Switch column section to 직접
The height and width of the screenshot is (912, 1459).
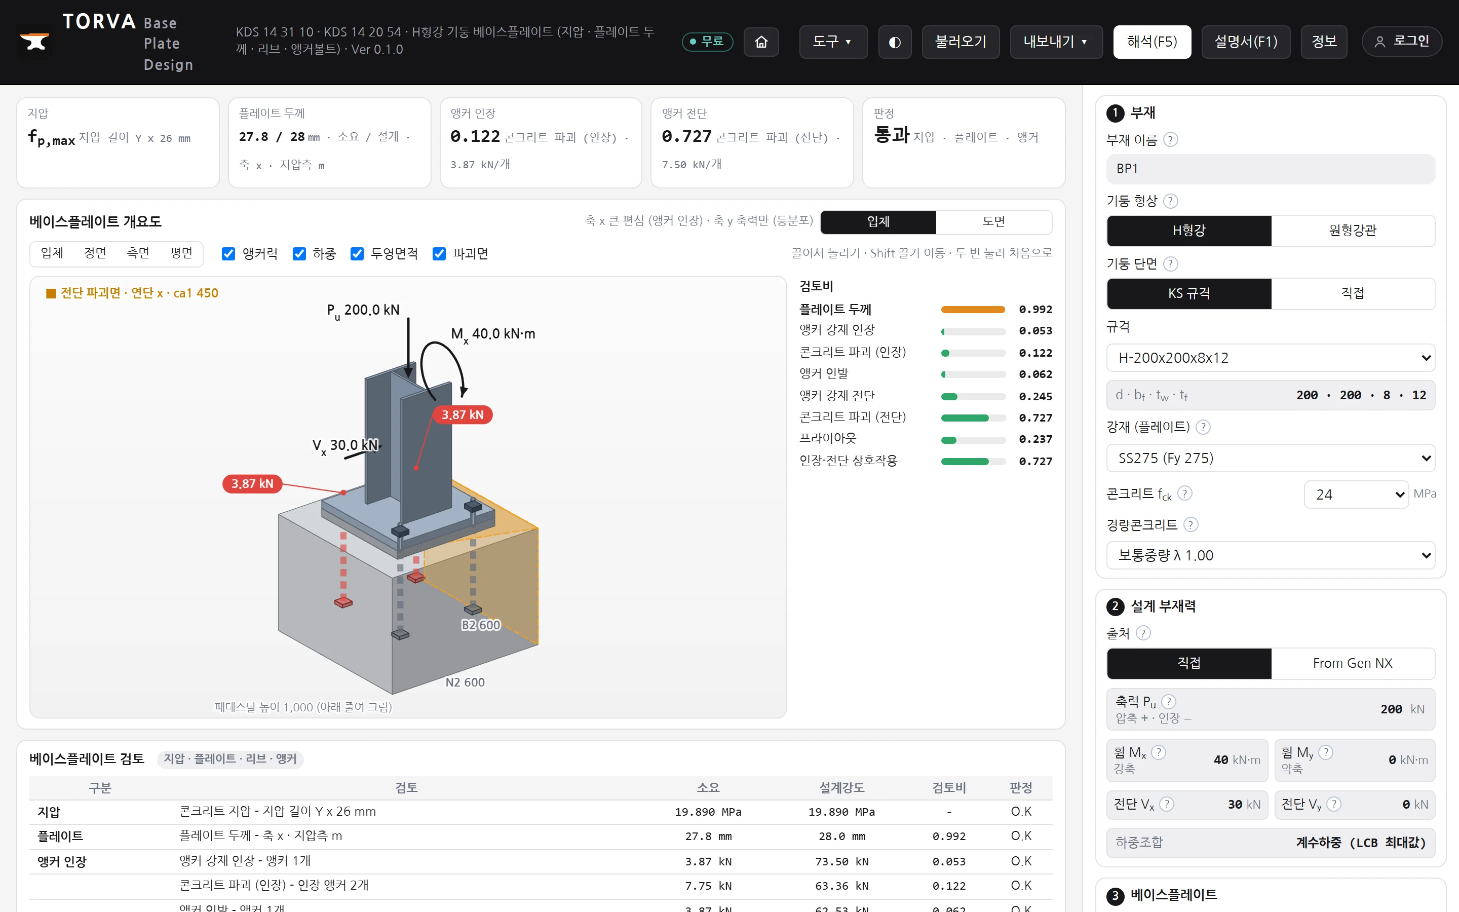[1352, 293]
